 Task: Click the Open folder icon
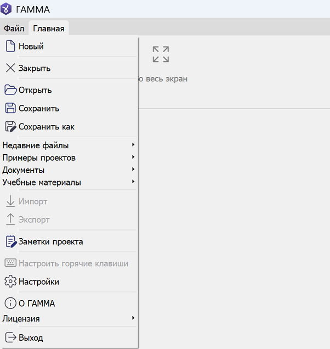click(x=10, y=90)
